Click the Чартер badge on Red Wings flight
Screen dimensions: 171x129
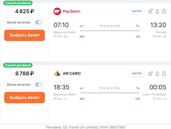137,11
